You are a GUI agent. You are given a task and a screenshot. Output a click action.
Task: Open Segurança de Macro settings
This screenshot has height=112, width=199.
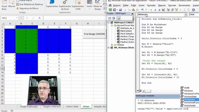pos(27,8)
